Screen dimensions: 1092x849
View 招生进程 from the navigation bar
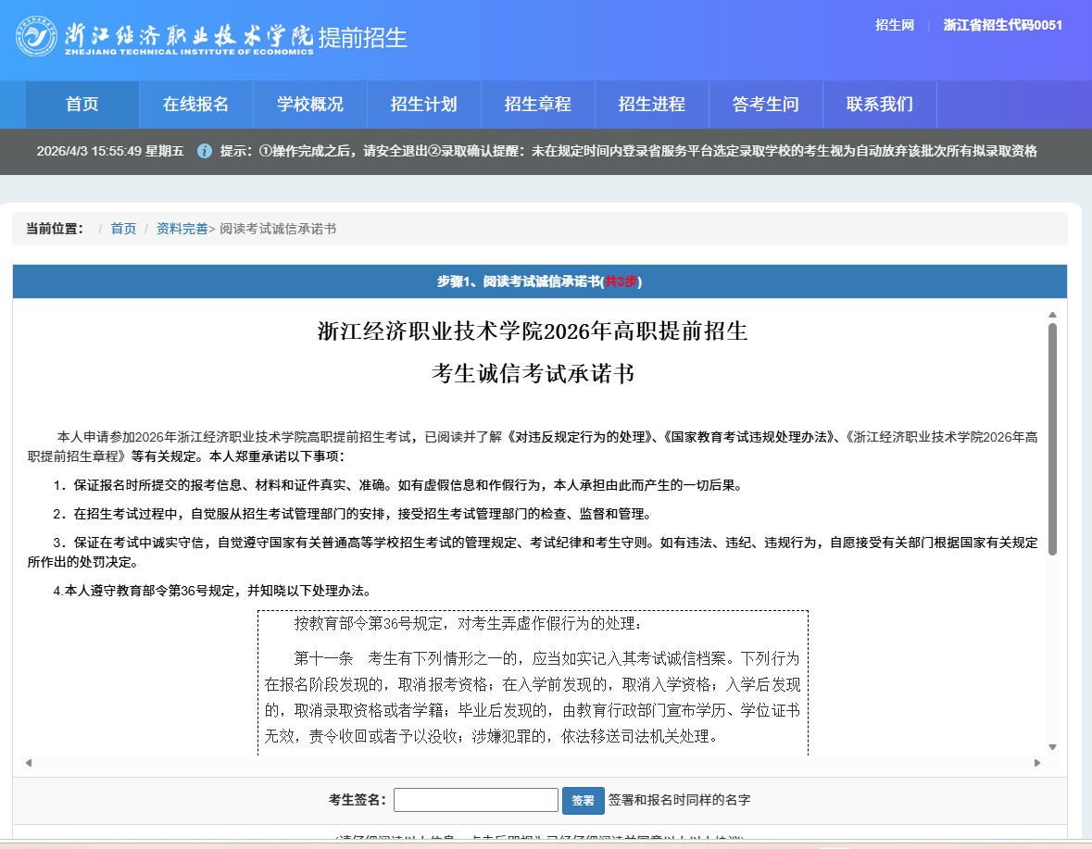point(651,105)
